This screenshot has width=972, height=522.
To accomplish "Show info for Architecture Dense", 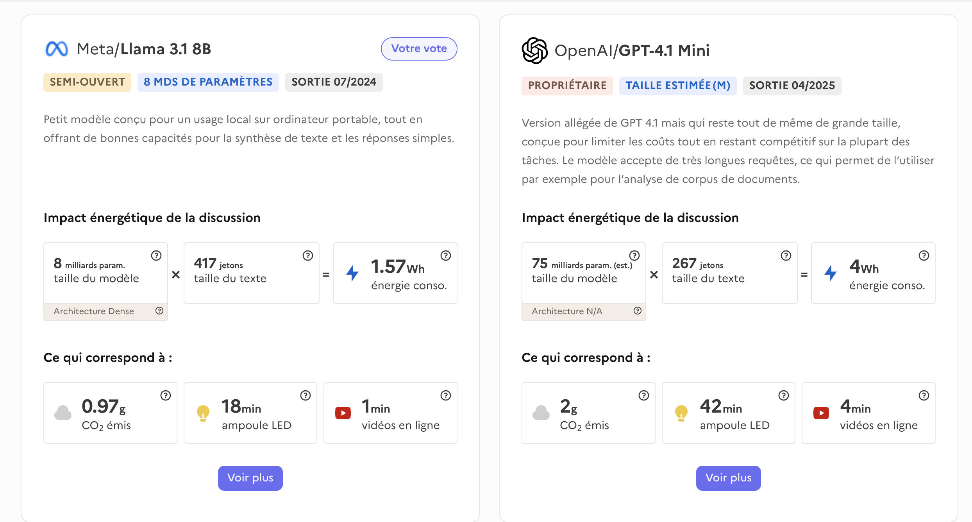I will (x=159, y=311).
